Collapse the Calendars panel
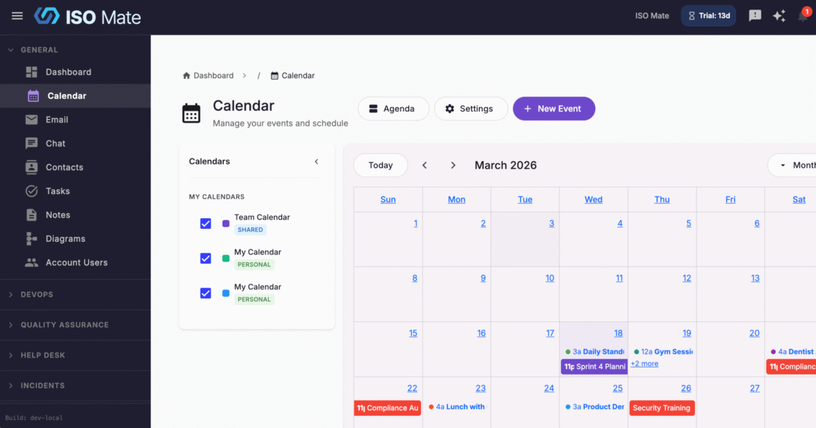Viewport: 816px width, 428px height. click(x=316, y=162)
